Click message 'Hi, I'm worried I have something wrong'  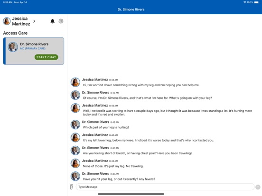coord(141,85)
